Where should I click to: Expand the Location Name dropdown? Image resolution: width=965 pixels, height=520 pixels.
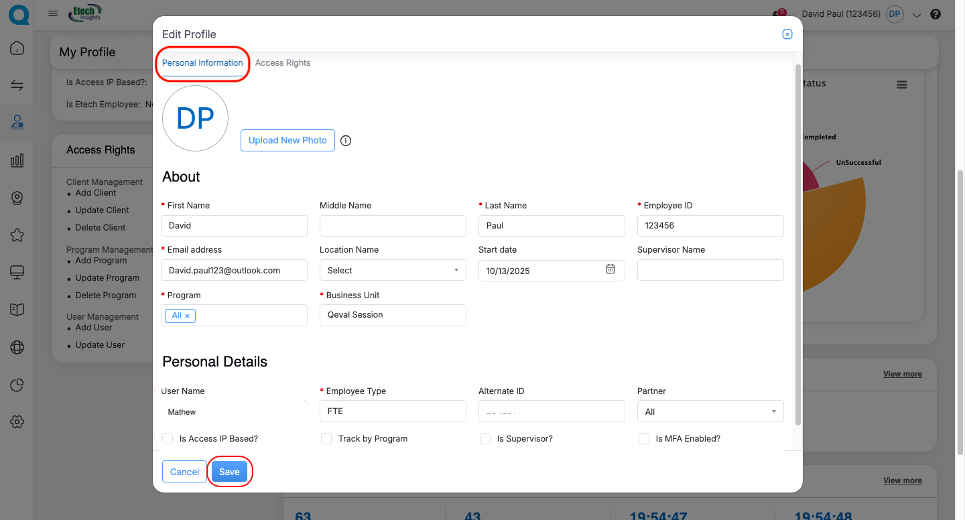(393, 271)
